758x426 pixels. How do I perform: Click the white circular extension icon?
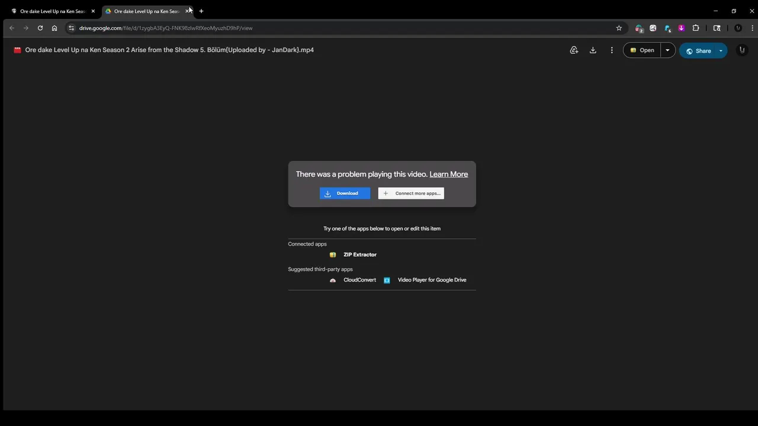tap(653, 28)
